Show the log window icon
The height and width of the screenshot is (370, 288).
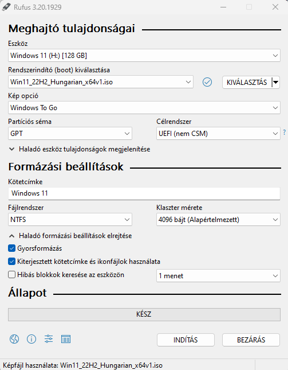[66, 340]
